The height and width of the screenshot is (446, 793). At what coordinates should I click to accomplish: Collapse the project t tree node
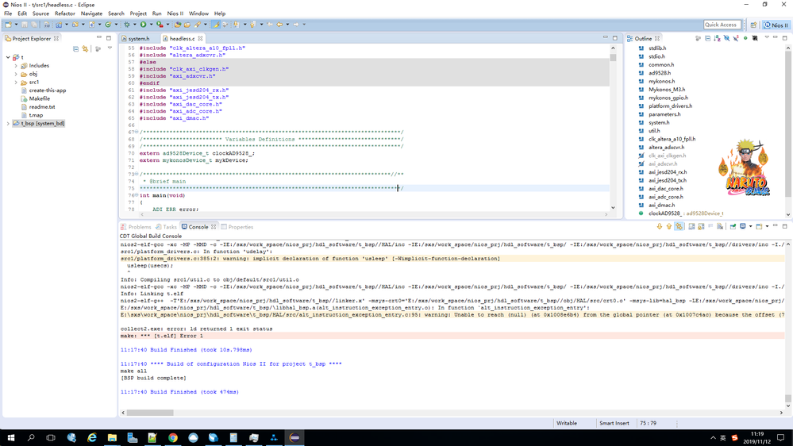click(8, 57)
